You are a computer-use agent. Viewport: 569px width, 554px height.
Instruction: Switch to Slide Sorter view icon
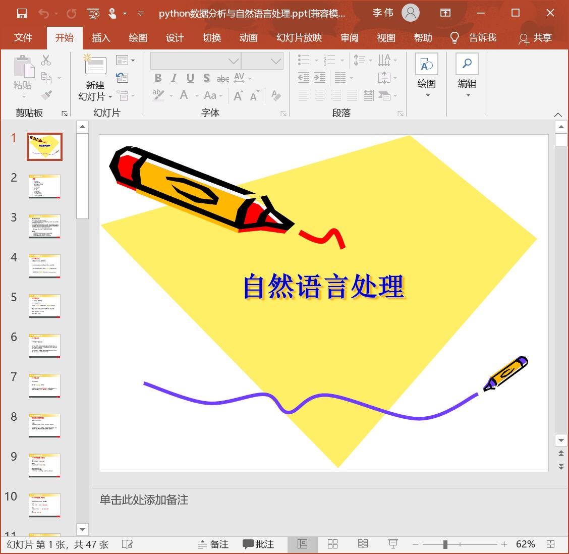pyautogui.click(x=332, y=544)
